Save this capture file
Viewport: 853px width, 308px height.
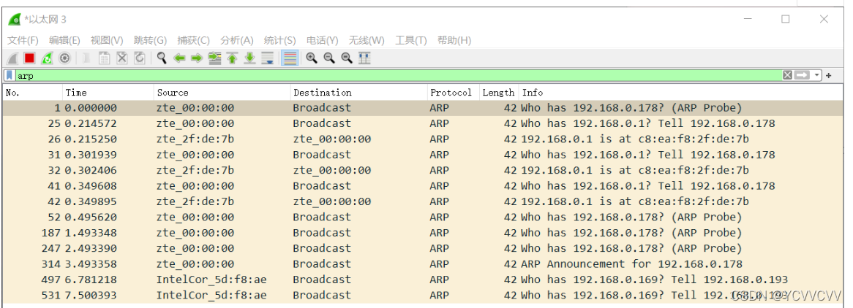[105, 58]
